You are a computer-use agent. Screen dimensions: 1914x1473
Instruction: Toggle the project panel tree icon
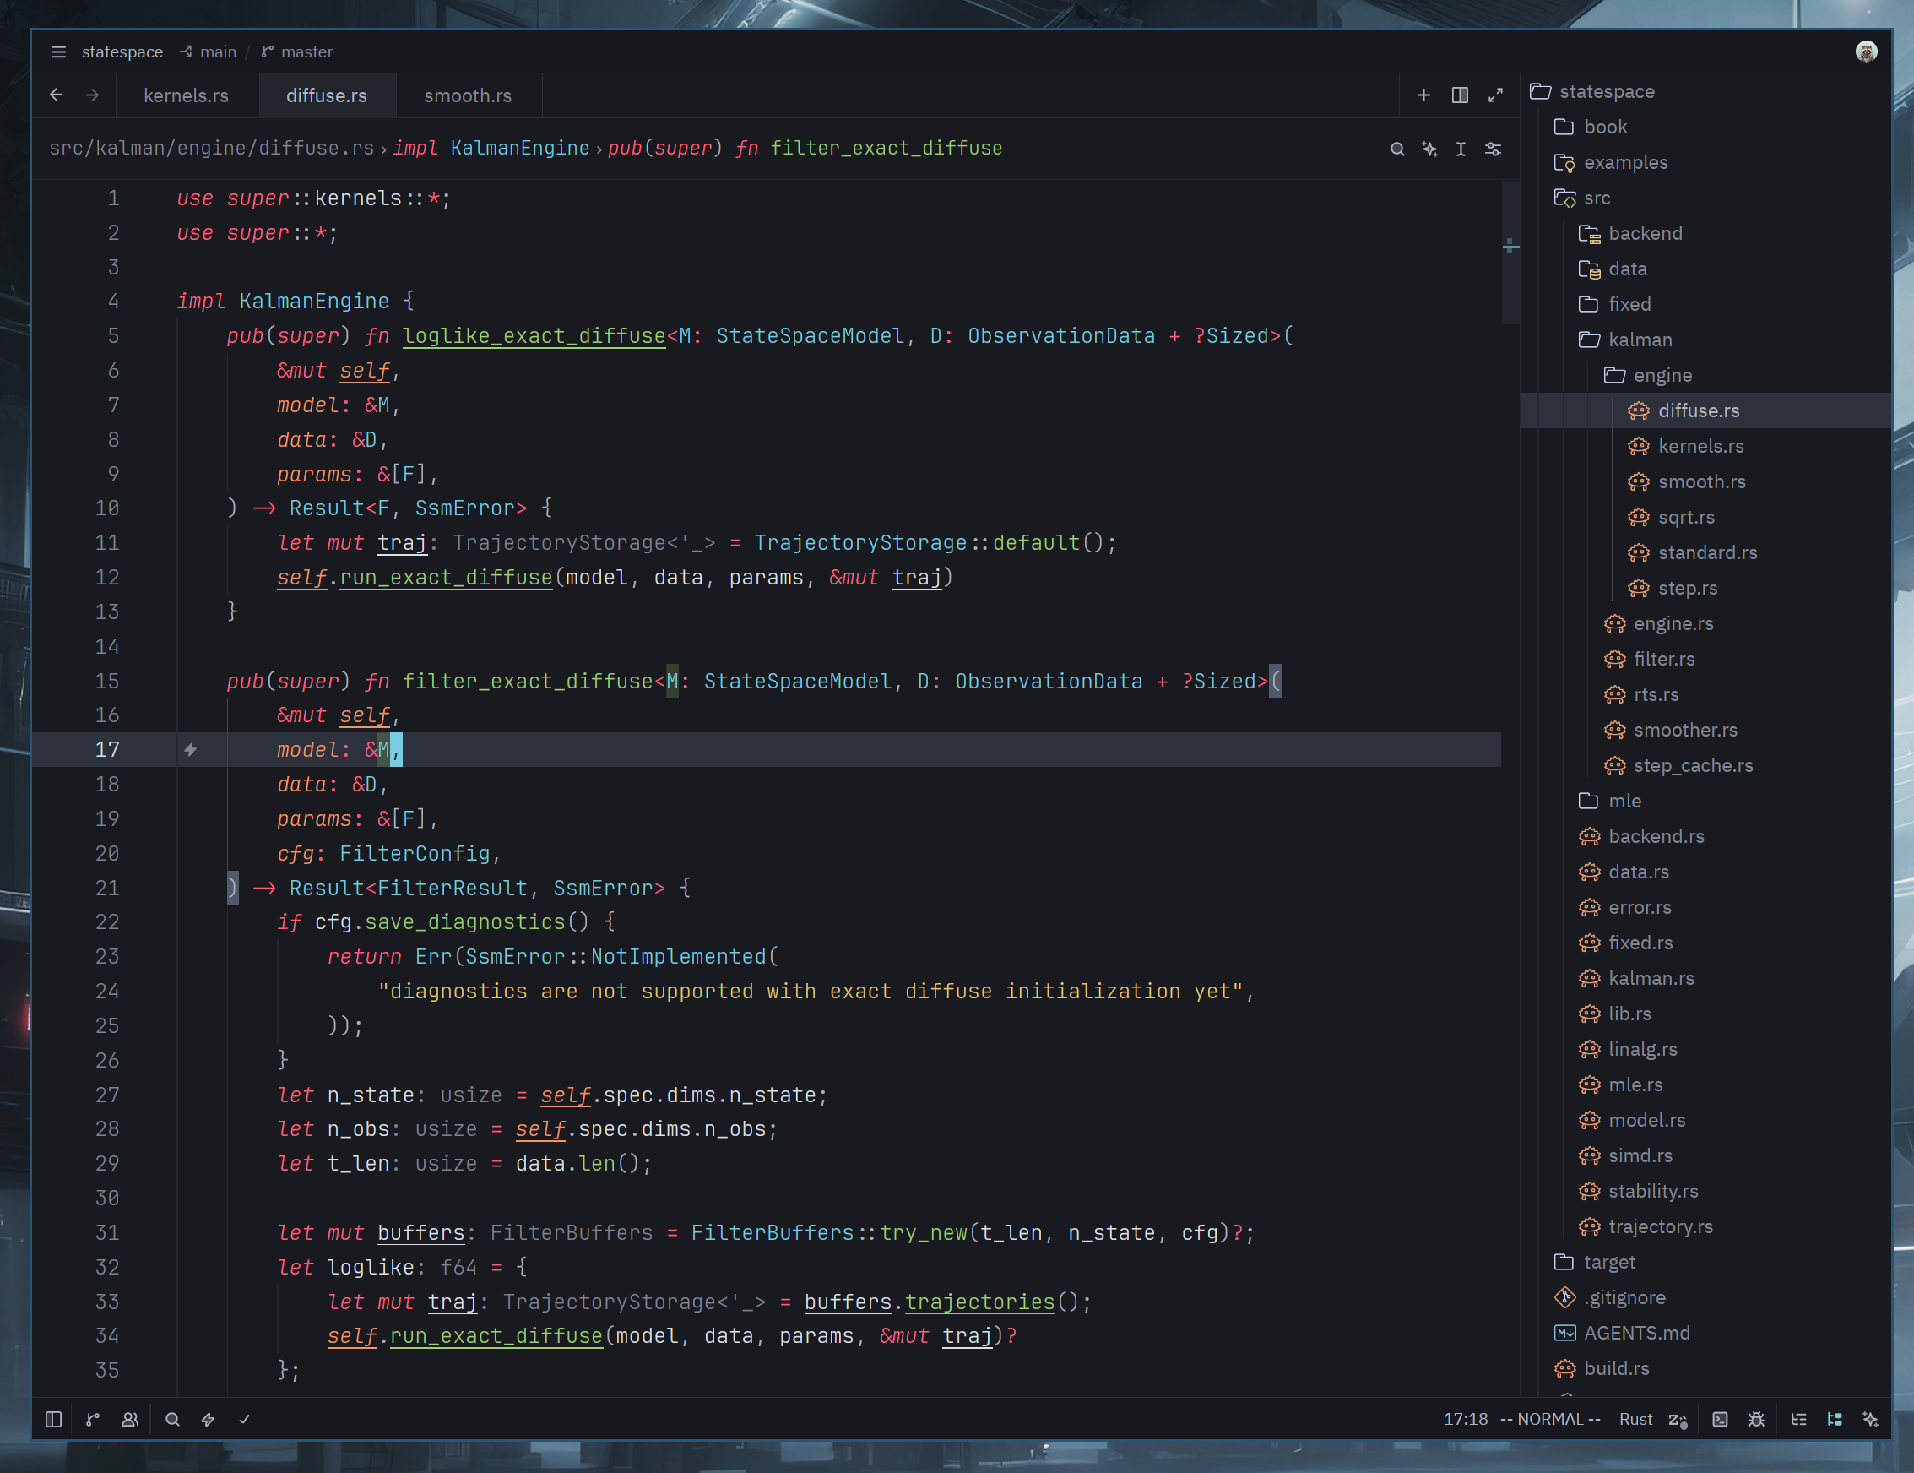click(x=1835, y=1419)
